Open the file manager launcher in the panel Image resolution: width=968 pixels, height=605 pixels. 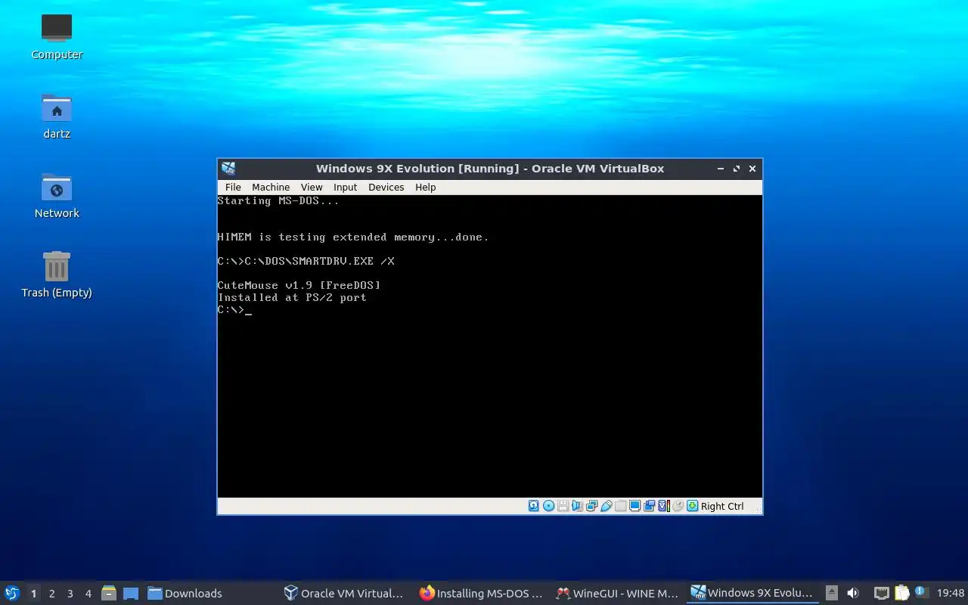coord(109,593)
